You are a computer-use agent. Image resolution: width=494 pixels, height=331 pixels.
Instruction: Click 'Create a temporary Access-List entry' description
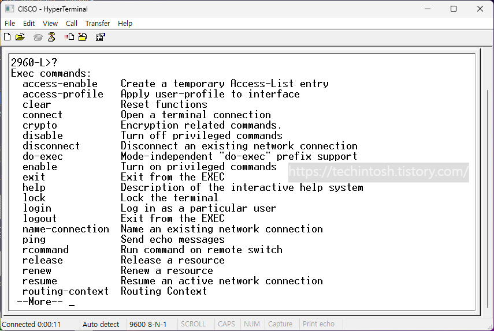225,84
